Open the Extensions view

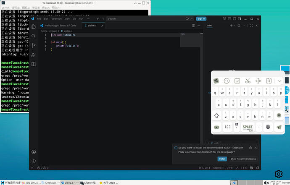click(x=34, y=64)
